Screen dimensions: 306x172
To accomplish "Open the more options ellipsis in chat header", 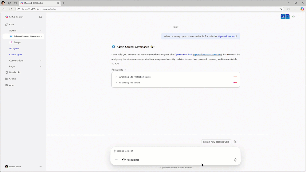I will [x=300, y=17].
